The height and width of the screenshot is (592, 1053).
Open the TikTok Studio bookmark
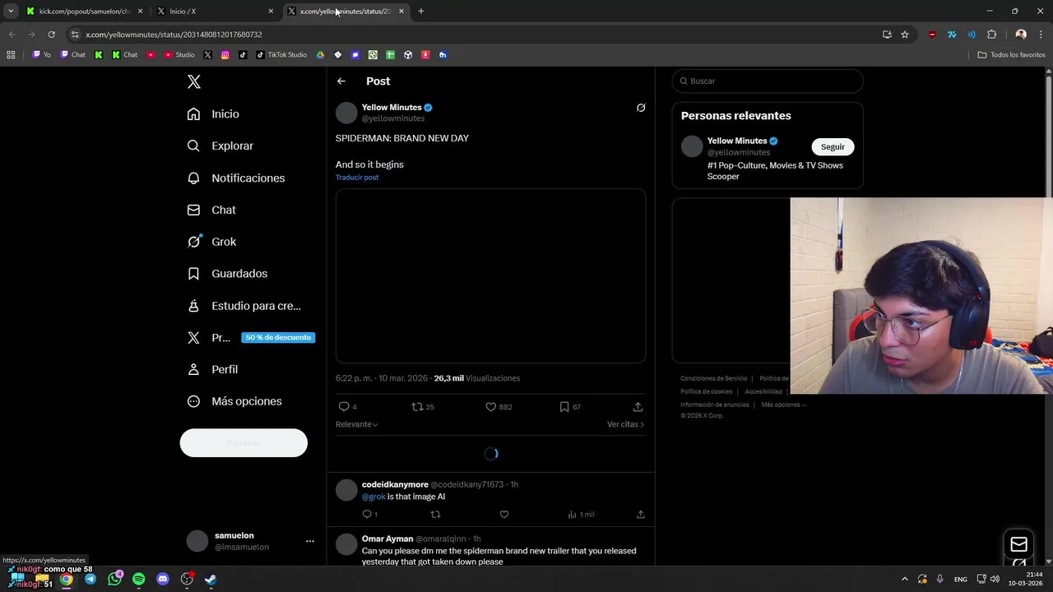point(281,55)
